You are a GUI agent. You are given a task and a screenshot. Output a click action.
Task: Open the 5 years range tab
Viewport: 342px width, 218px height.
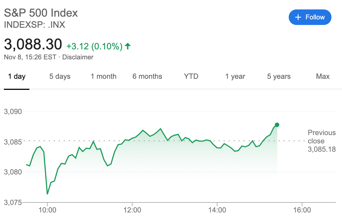[x=279, y=77]
